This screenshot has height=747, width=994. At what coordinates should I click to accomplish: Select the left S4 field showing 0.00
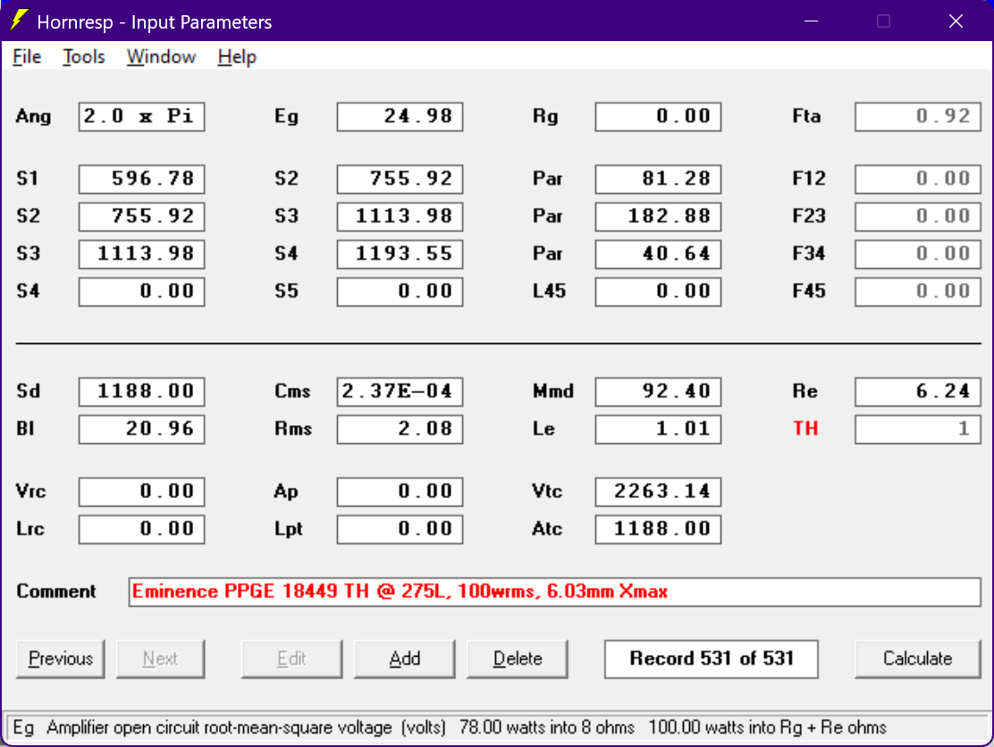click(x=141, y=291)
